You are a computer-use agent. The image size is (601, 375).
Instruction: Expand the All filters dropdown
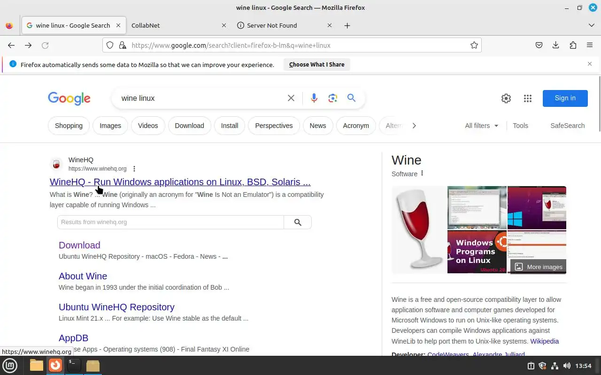tap(482, 126)
